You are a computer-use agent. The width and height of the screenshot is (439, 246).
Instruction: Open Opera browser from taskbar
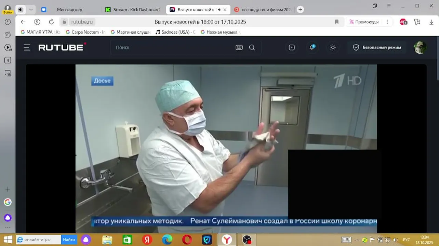[187, 240]
